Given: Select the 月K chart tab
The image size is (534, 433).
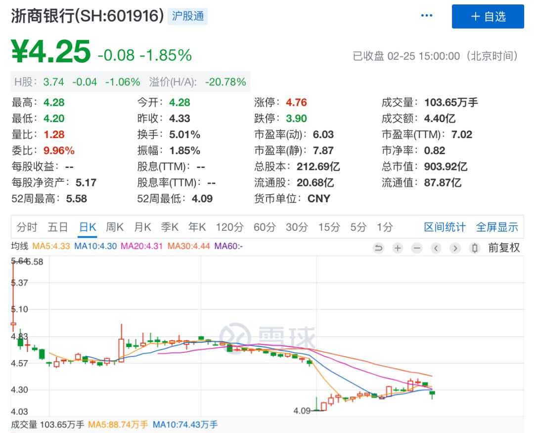Looking at the screenshot, I should point(142,227).
